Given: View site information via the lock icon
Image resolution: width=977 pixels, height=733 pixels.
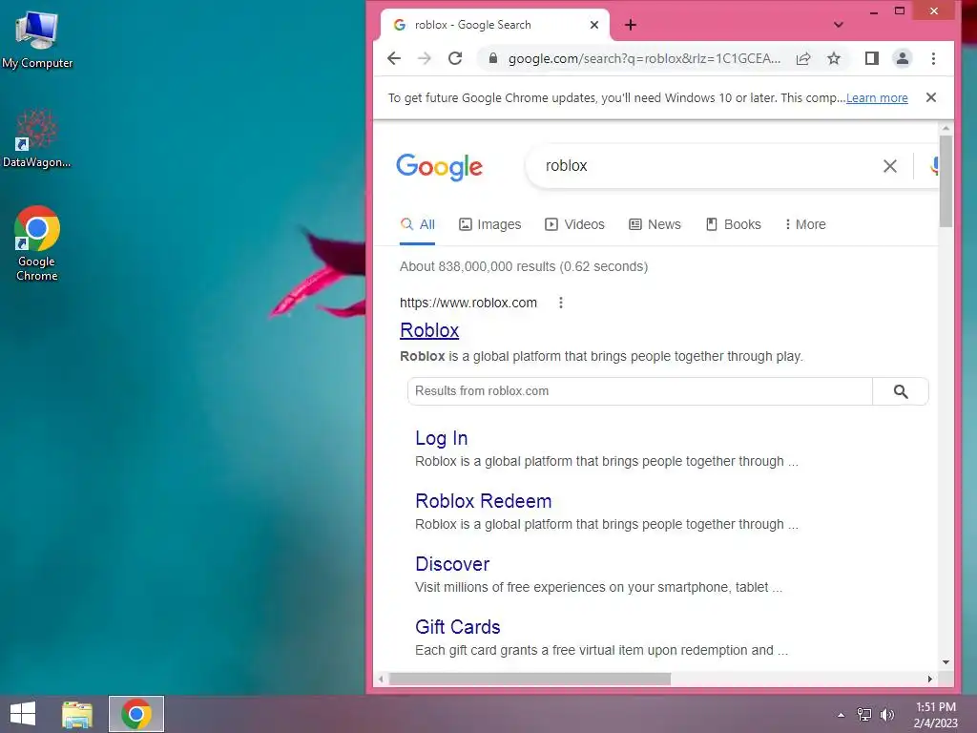Looking at the screenshot, I should 493,58.
